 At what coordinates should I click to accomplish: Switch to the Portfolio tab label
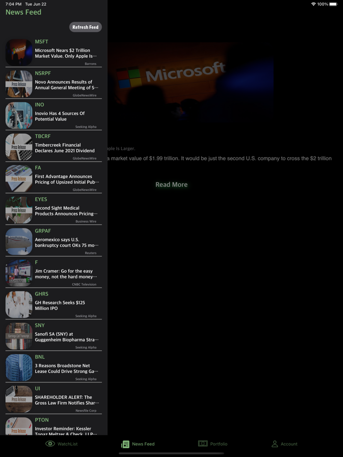tap(219, 444)
